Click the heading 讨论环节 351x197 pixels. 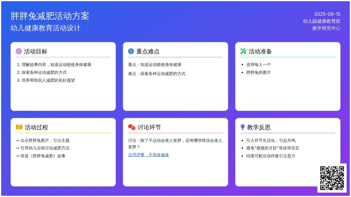[149, 128]
